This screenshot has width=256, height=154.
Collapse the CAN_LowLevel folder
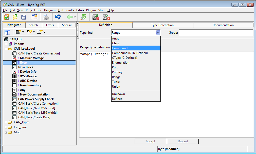(x=6, y=49)
